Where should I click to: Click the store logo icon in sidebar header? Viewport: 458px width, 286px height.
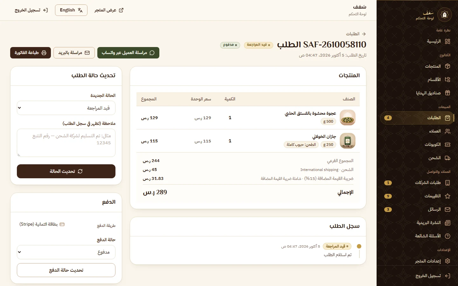445,15
